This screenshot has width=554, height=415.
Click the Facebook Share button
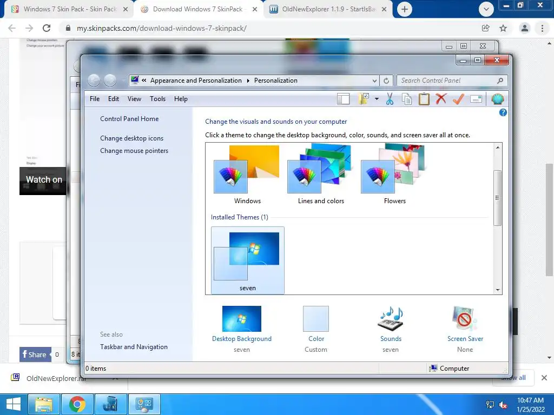pos(35,354)
